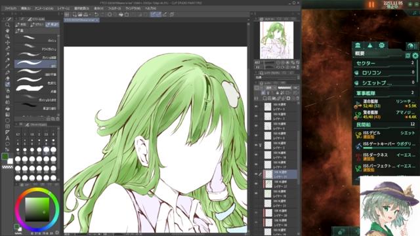The height and width of the screenshot is (236, 420).
Task: Select 賢者艦隊 fleet in Stellaris outliner
Action: pyautogui.click(x=385, y=115)
